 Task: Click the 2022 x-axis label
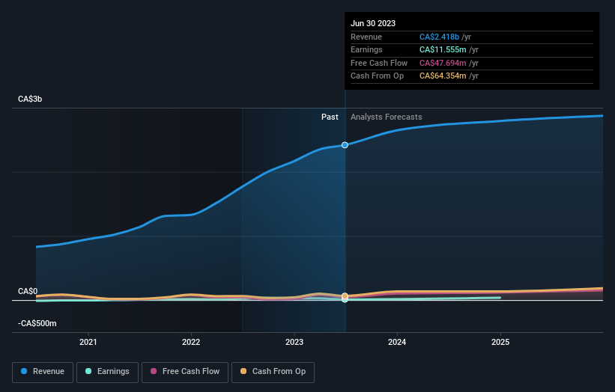coord(191,342)
